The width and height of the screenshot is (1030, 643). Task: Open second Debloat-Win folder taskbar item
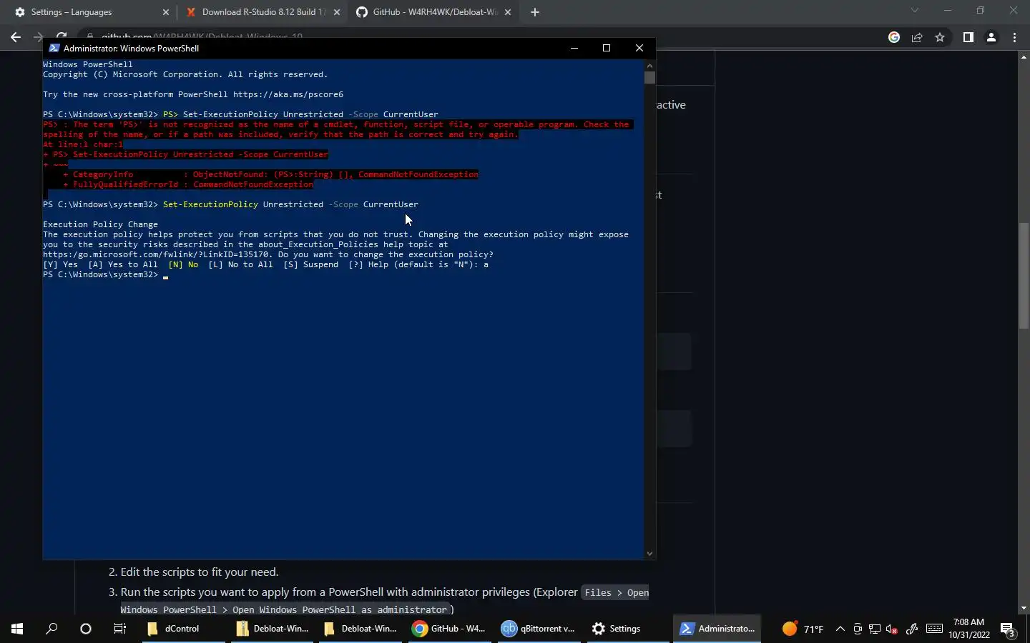click(360, 629)
